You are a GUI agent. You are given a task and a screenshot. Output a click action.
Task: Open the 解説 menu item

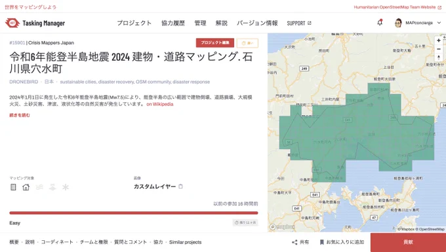click(221, 23)
